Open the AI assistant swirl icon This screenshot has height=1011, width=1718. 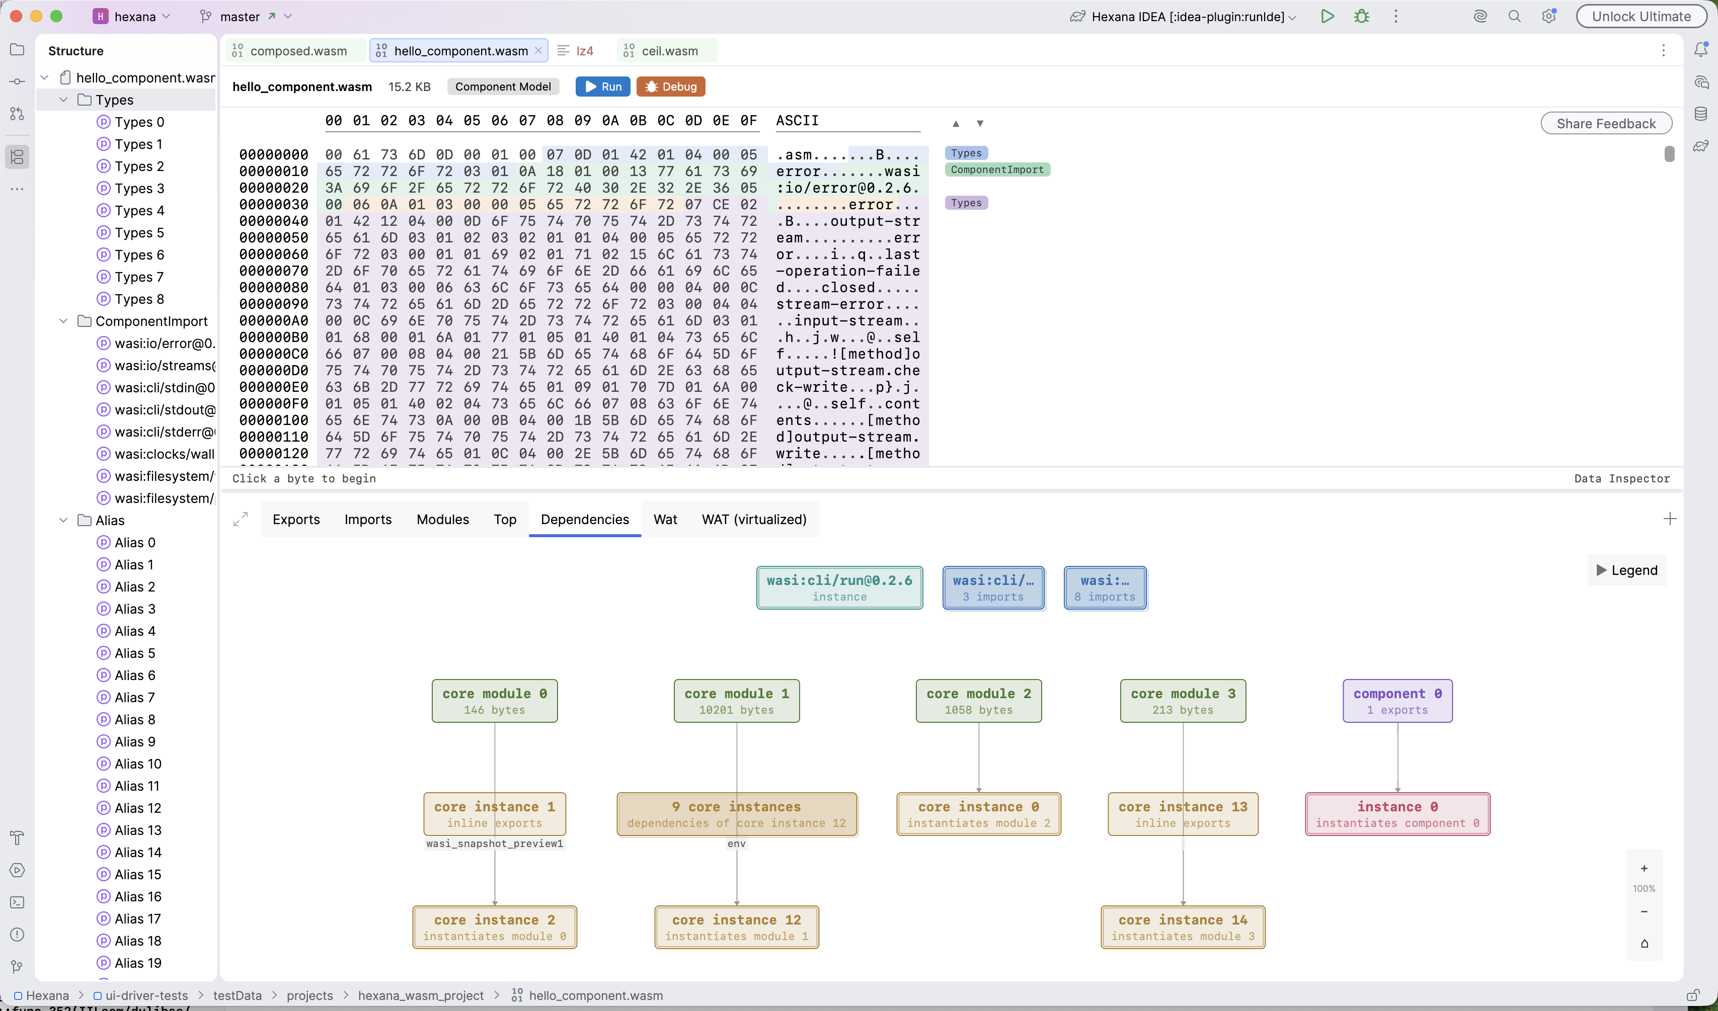point(1480,17)
